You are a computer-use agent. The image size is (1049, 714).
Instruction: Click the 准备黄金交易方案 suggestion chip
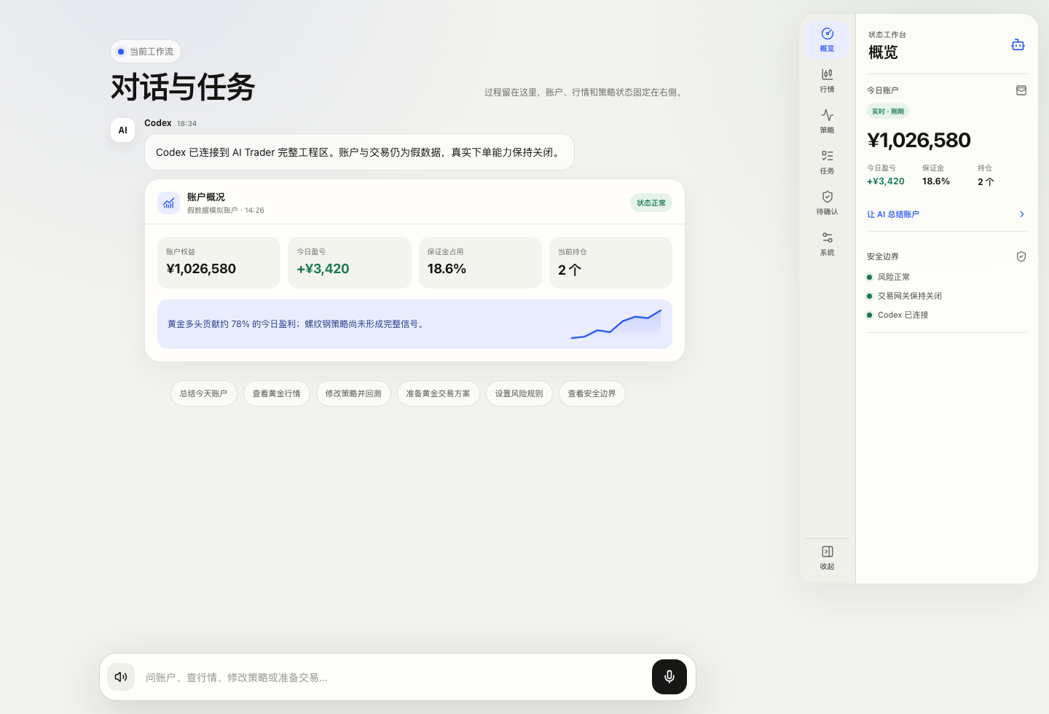(439, 393)
